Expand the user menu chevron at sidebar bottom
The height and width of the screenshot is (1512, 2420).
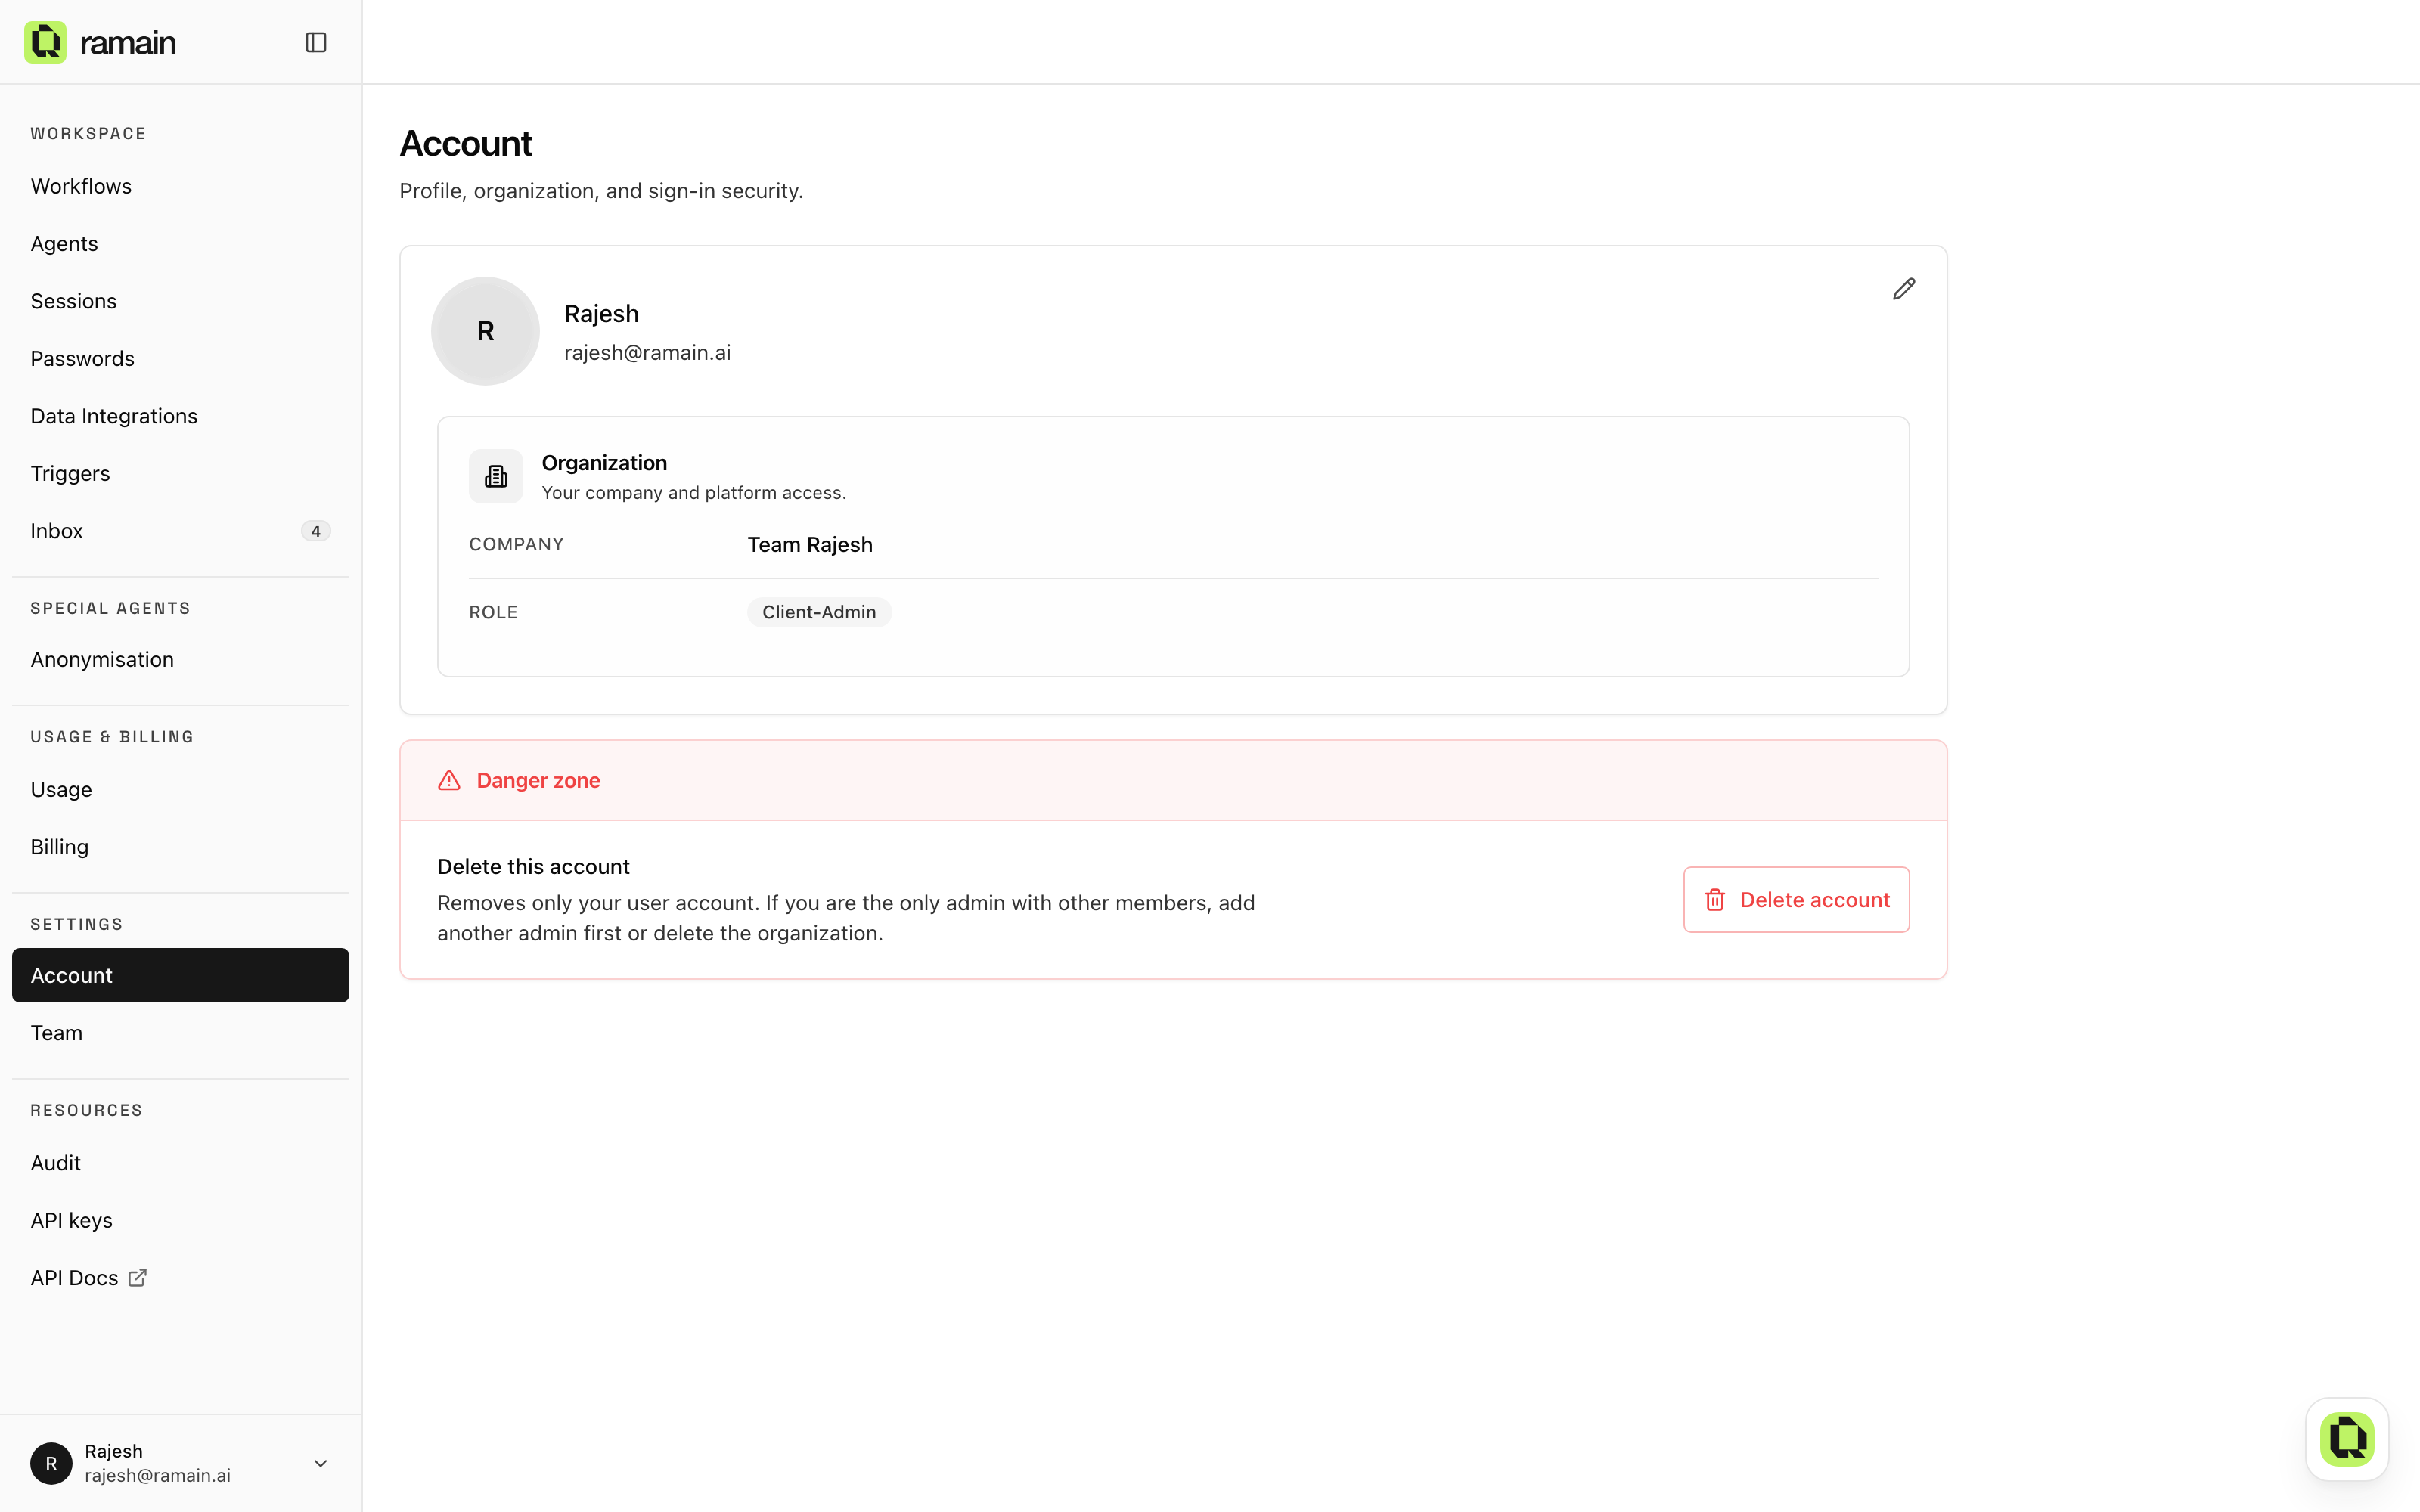click(321, 1463)
